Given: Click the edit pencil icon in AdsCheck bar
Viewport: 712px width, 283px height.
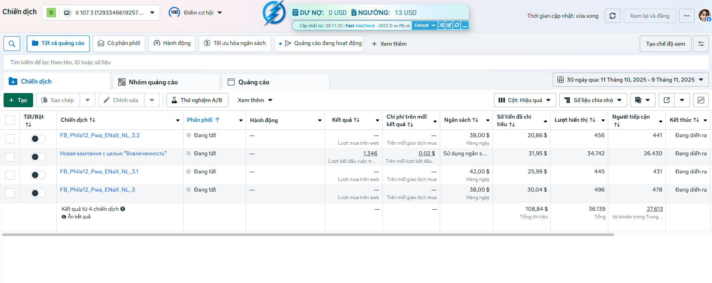Looking at the screenshot, I should click(x=449, y=25).
